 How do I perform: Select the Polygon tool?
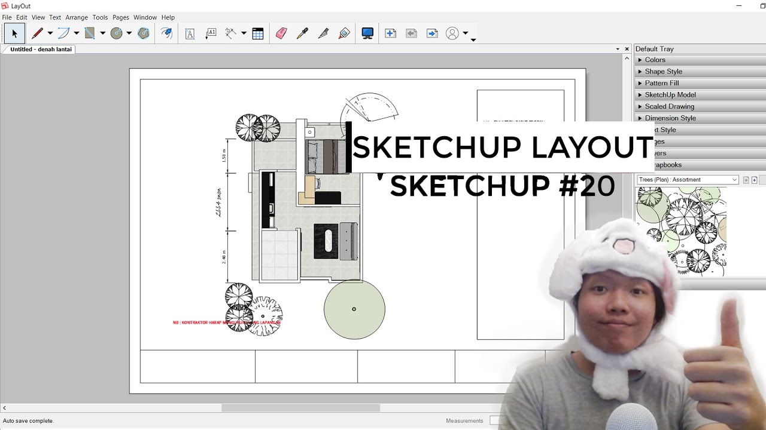tap(144, 33)
